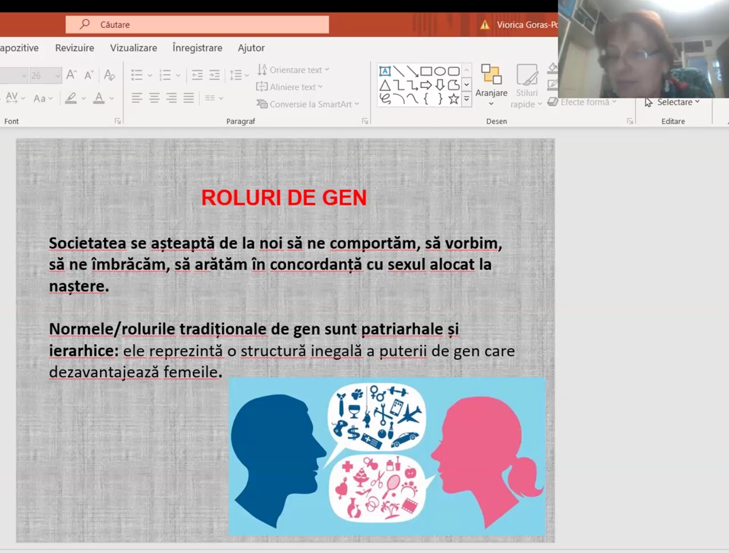
Task: Click the Clear All Formatting icon
Action: coord(109,75)
